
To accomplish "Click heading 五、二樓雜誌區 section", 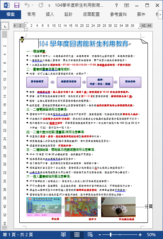I will 60,150.
